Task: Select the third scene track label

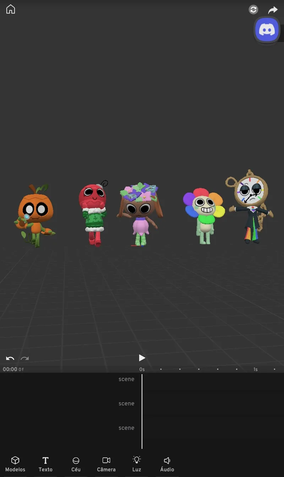Action: 126,428
